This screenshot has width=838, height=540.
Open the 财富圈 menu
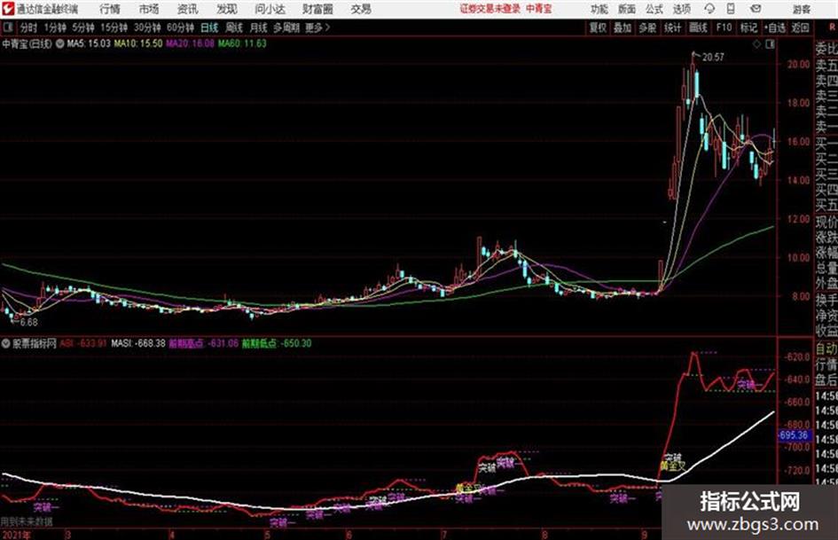pyautogui.click(x=317, y=9)
